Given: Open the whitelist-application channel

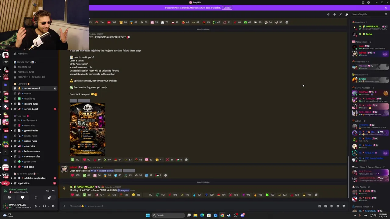Looking at the screenshot, I should (35, 178).
